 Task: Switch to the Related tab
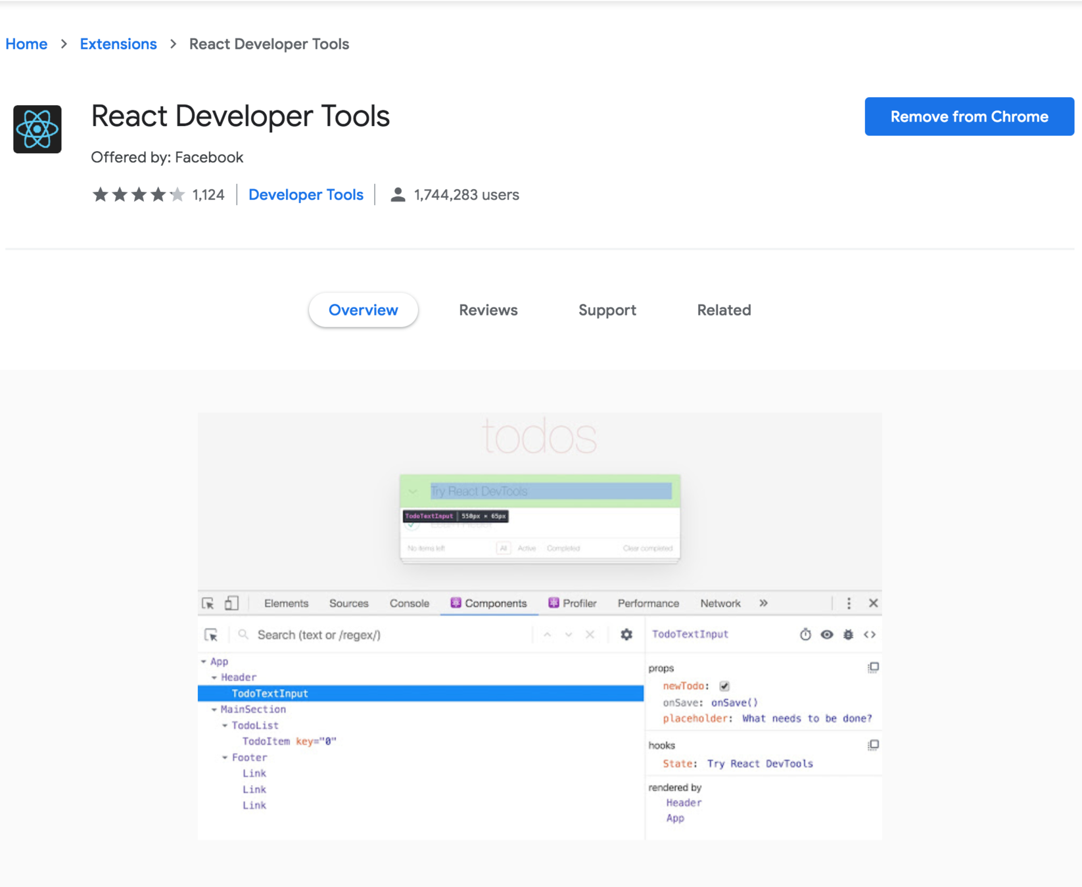(724, 310)
